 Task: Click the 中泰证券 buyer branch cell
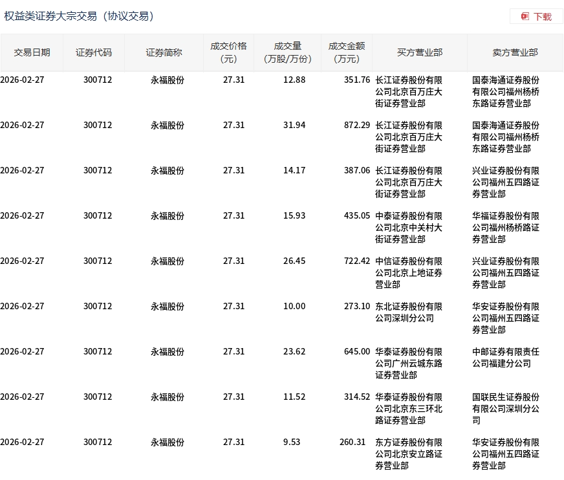[409, 228]
